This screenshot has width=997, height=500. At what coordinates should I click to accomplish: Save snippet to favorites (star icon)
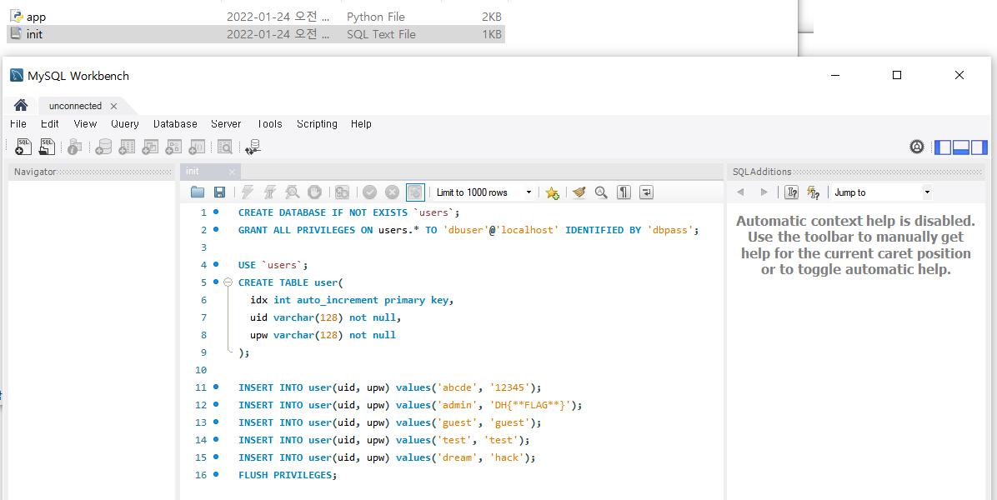[552, 192]
